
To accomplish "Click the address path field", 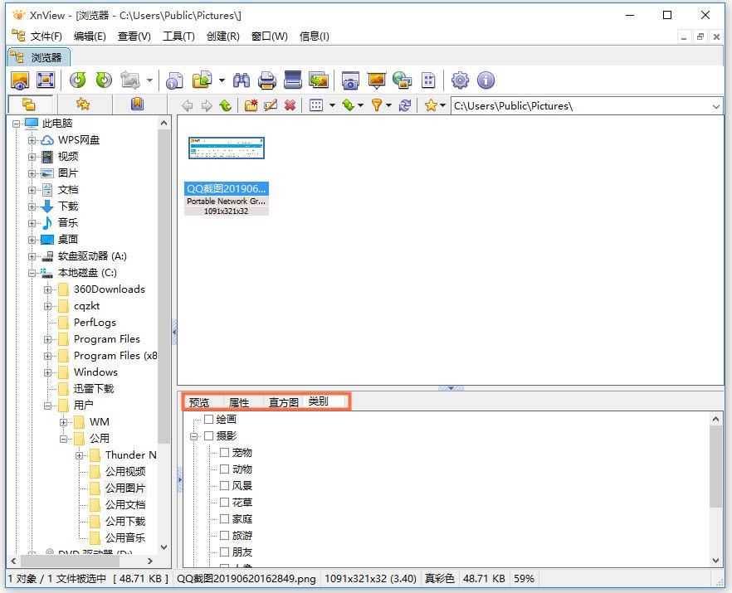I will click(x=581, y=106).
